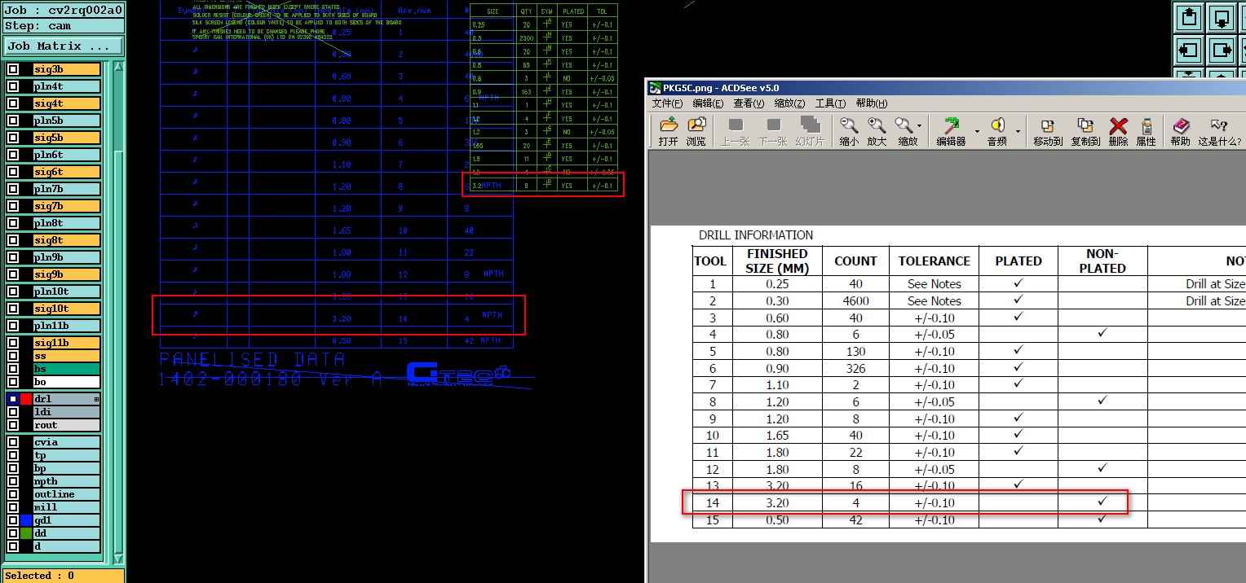The height and width of the screenshot is (583, 1246).
Task: Toggle the sig4t layer checkbox
Action: click(x=13, y=103)
